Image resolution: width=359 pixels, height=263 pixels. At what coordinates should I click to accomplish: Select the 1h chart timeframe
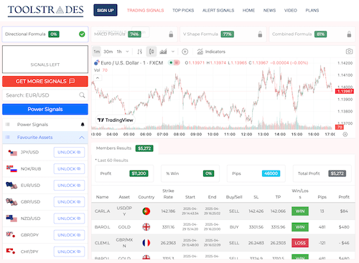coord(119,52)
